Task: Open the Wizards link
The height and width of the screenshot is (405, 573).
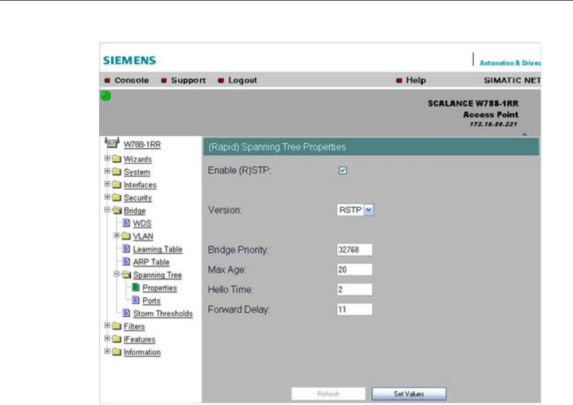Action: [x=138, y=159]
